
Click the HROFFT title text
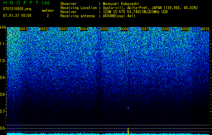(21, 3)
